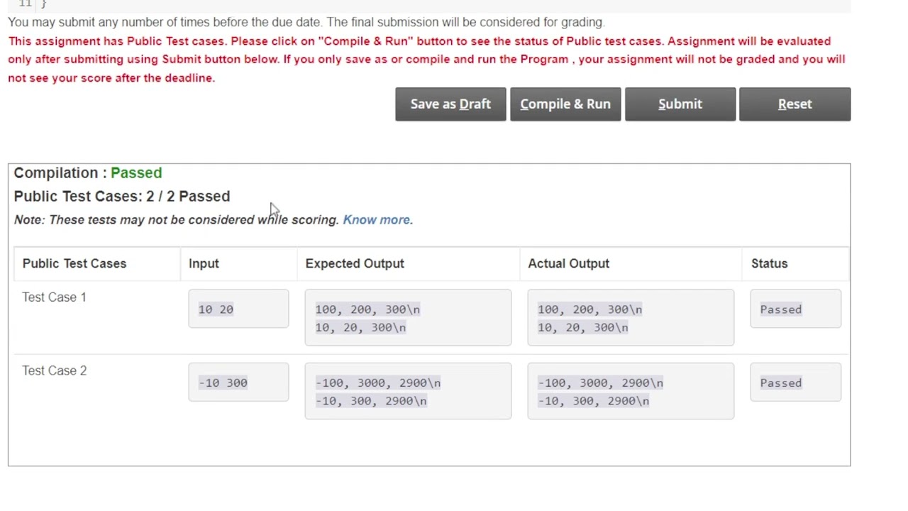908x511 pixels.
Task: Click Test Case 1 input box
Action: (x=238, y=309)
